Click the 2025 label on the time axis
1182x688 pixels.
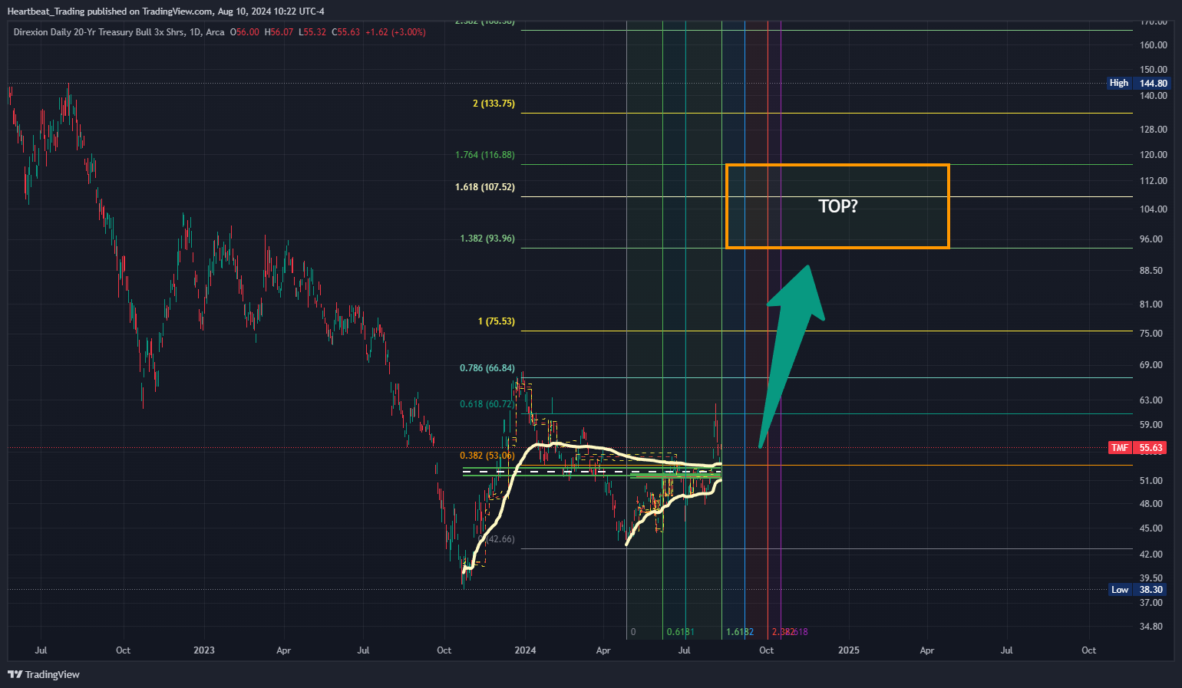pos(849,650)
